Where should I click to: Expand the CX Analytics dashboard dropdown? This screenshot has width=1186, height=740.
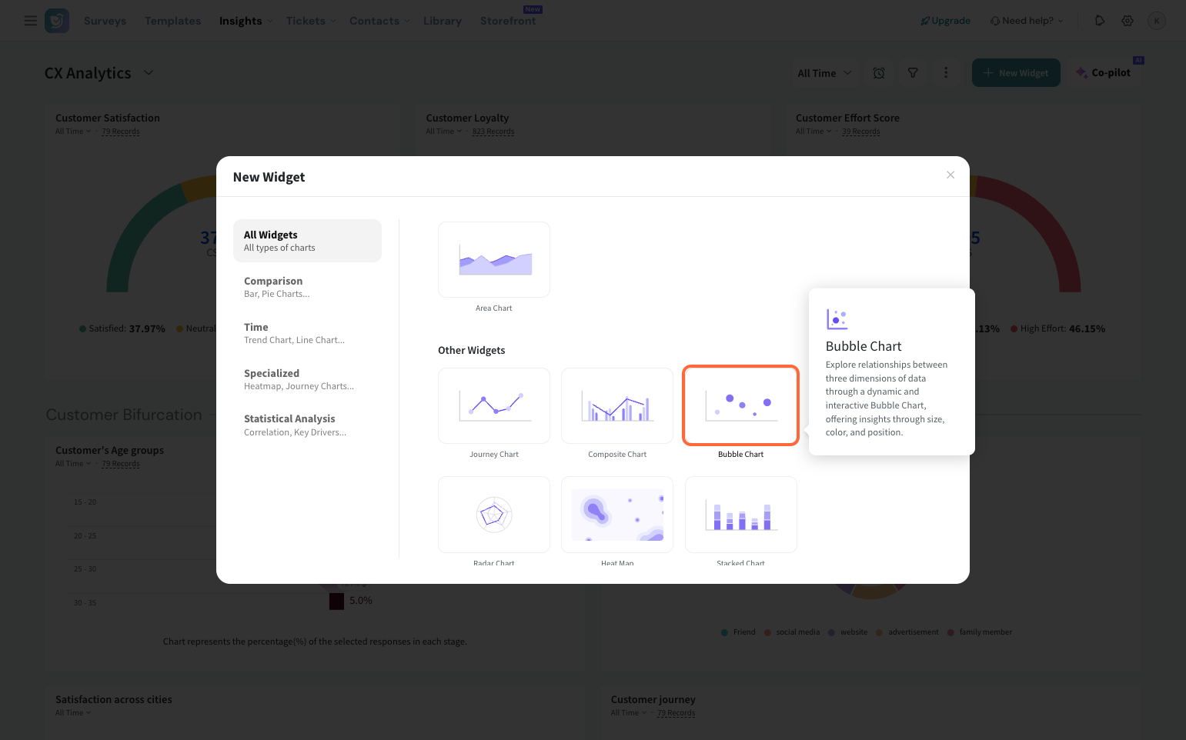149,73
